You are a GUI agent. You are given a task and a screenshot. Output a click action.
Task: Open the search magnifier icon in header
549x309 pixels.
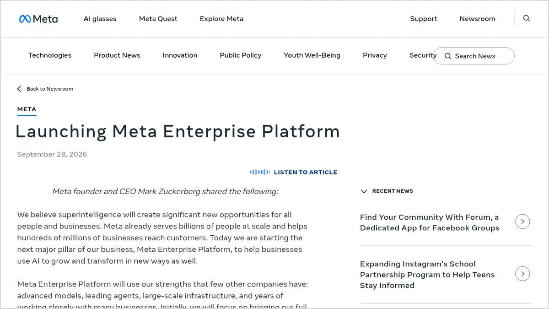coord(527,19)
